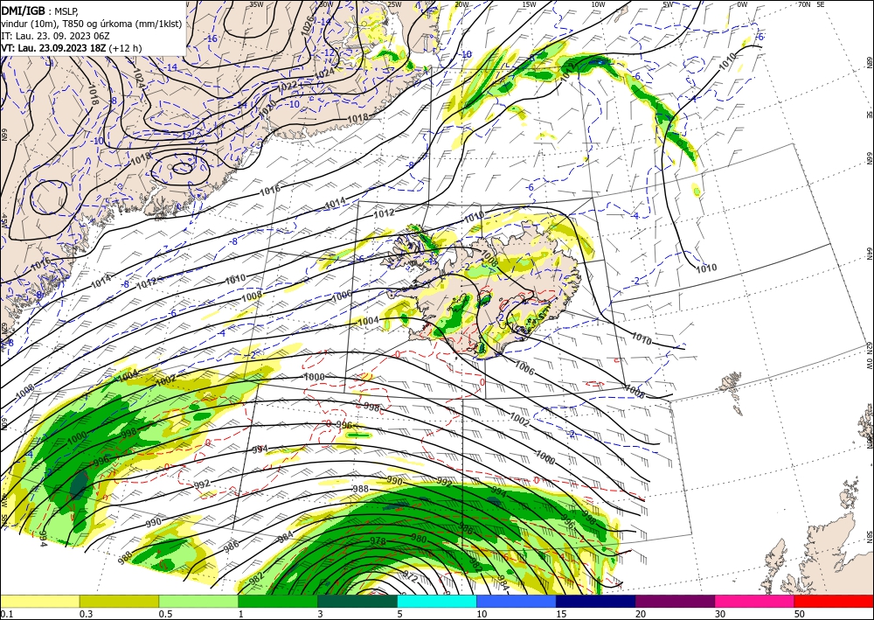Select the 'vindur (10m), T850 og úrkoma' line
The height and width of the screenshot is (620, 874).
point(92,24)
